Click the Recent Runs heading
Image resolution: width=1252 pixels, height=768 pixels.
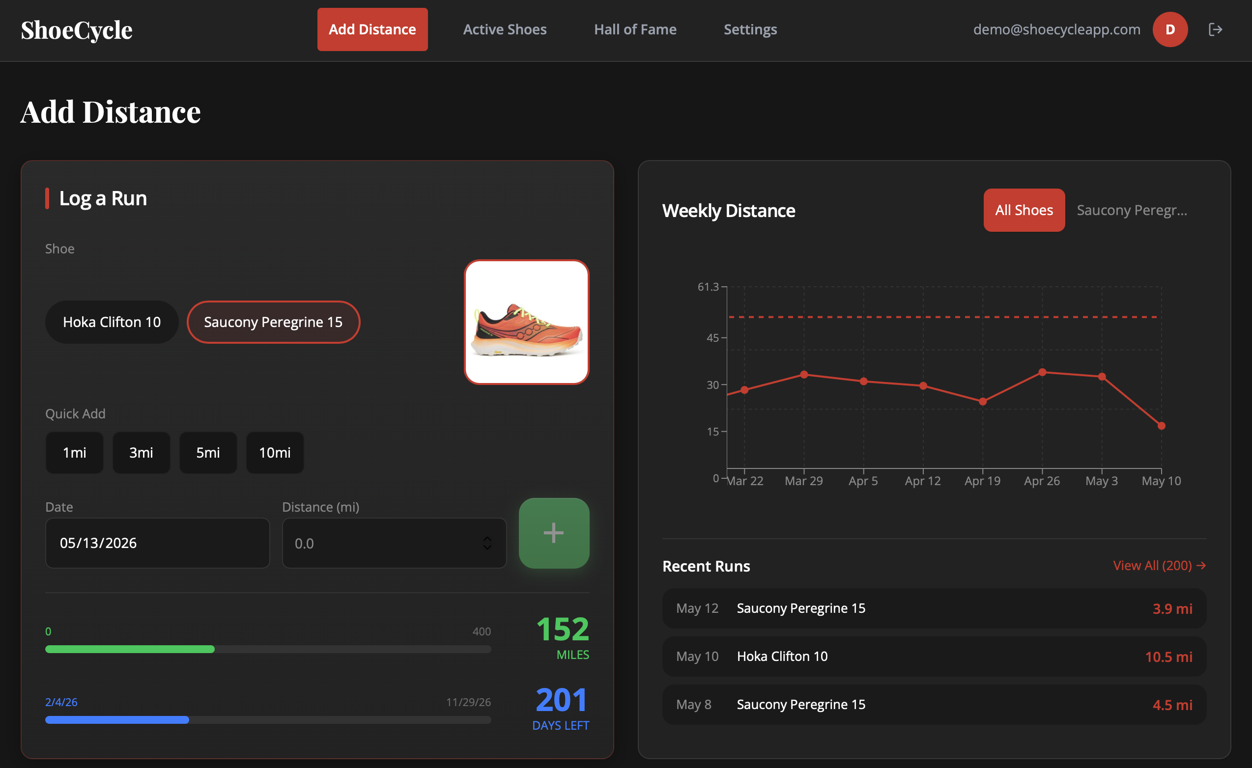coord(706,566)
